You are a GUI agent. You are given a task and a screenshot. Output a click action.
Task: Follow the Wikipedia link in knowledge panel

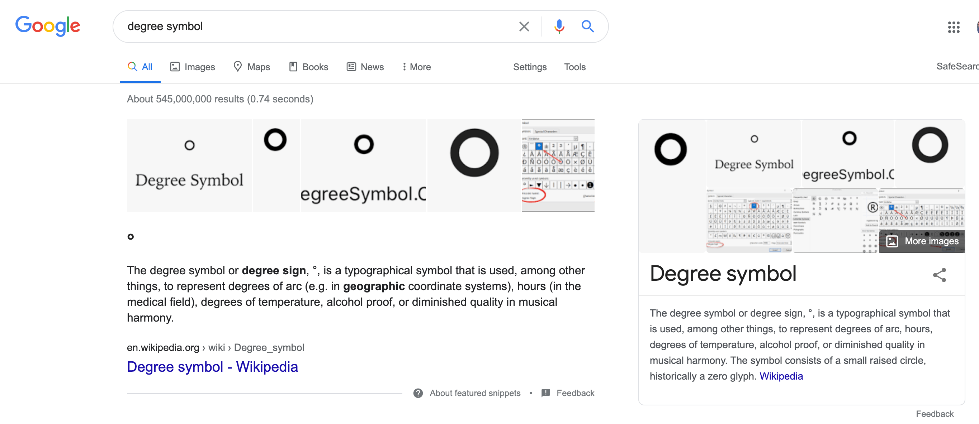(x=781, y=376)
